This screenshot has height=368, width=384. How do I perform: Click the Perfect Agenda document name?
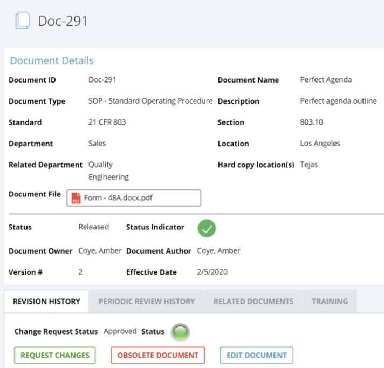pos(326,80)
